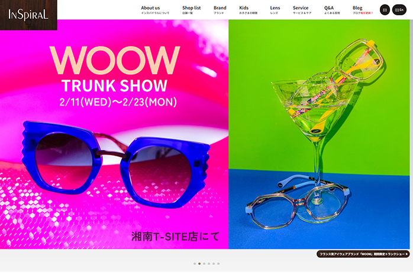Viewport: 413px width, 276px height.
Task: Click the blue sunglasses banner image
Action: [114, 165]
